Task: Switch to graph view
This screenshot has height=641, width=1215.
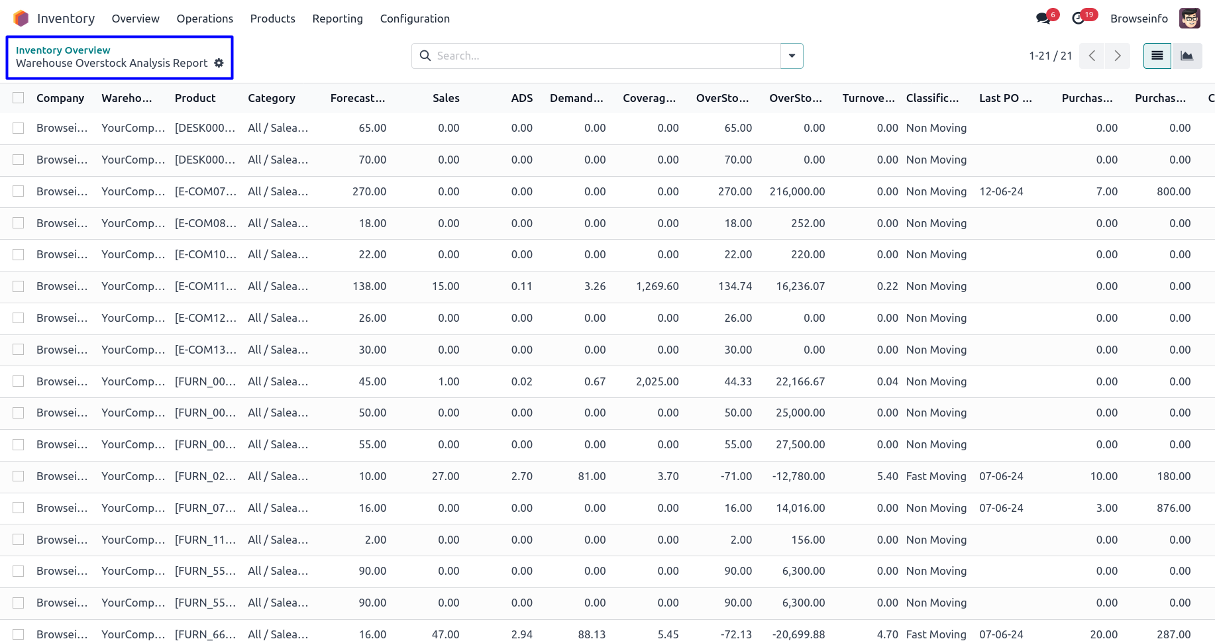Action: coord(1187,56)
